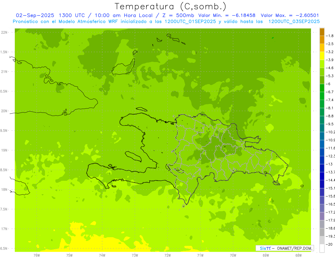Click the '71W' longitude label

pos(200,255)
